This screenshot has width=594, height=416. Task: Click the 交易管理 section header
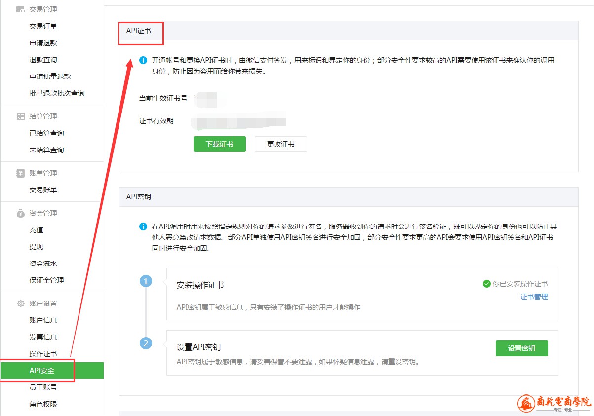tap(43, 9)
